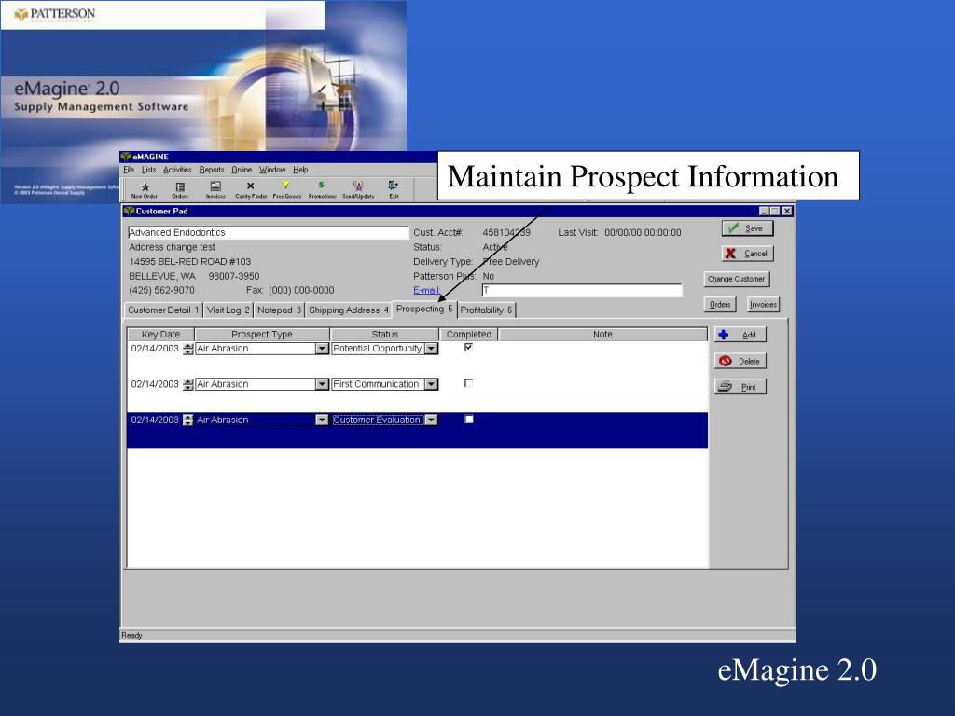Screen dimensions: 955x716
Task: Click the phone number (425) 562-9070
Action: pyautogui.click(x=161, y=291)
